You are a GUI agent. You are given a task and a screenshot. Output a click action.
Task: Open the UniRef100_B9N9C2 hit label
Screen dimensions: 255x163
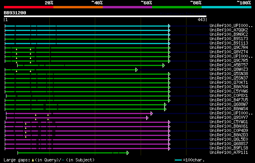pos(229,34)
